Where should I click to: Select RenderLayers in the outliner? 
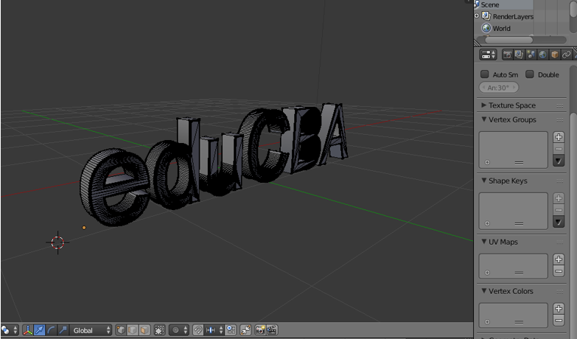pyautogui.click(x=513, y=16)
